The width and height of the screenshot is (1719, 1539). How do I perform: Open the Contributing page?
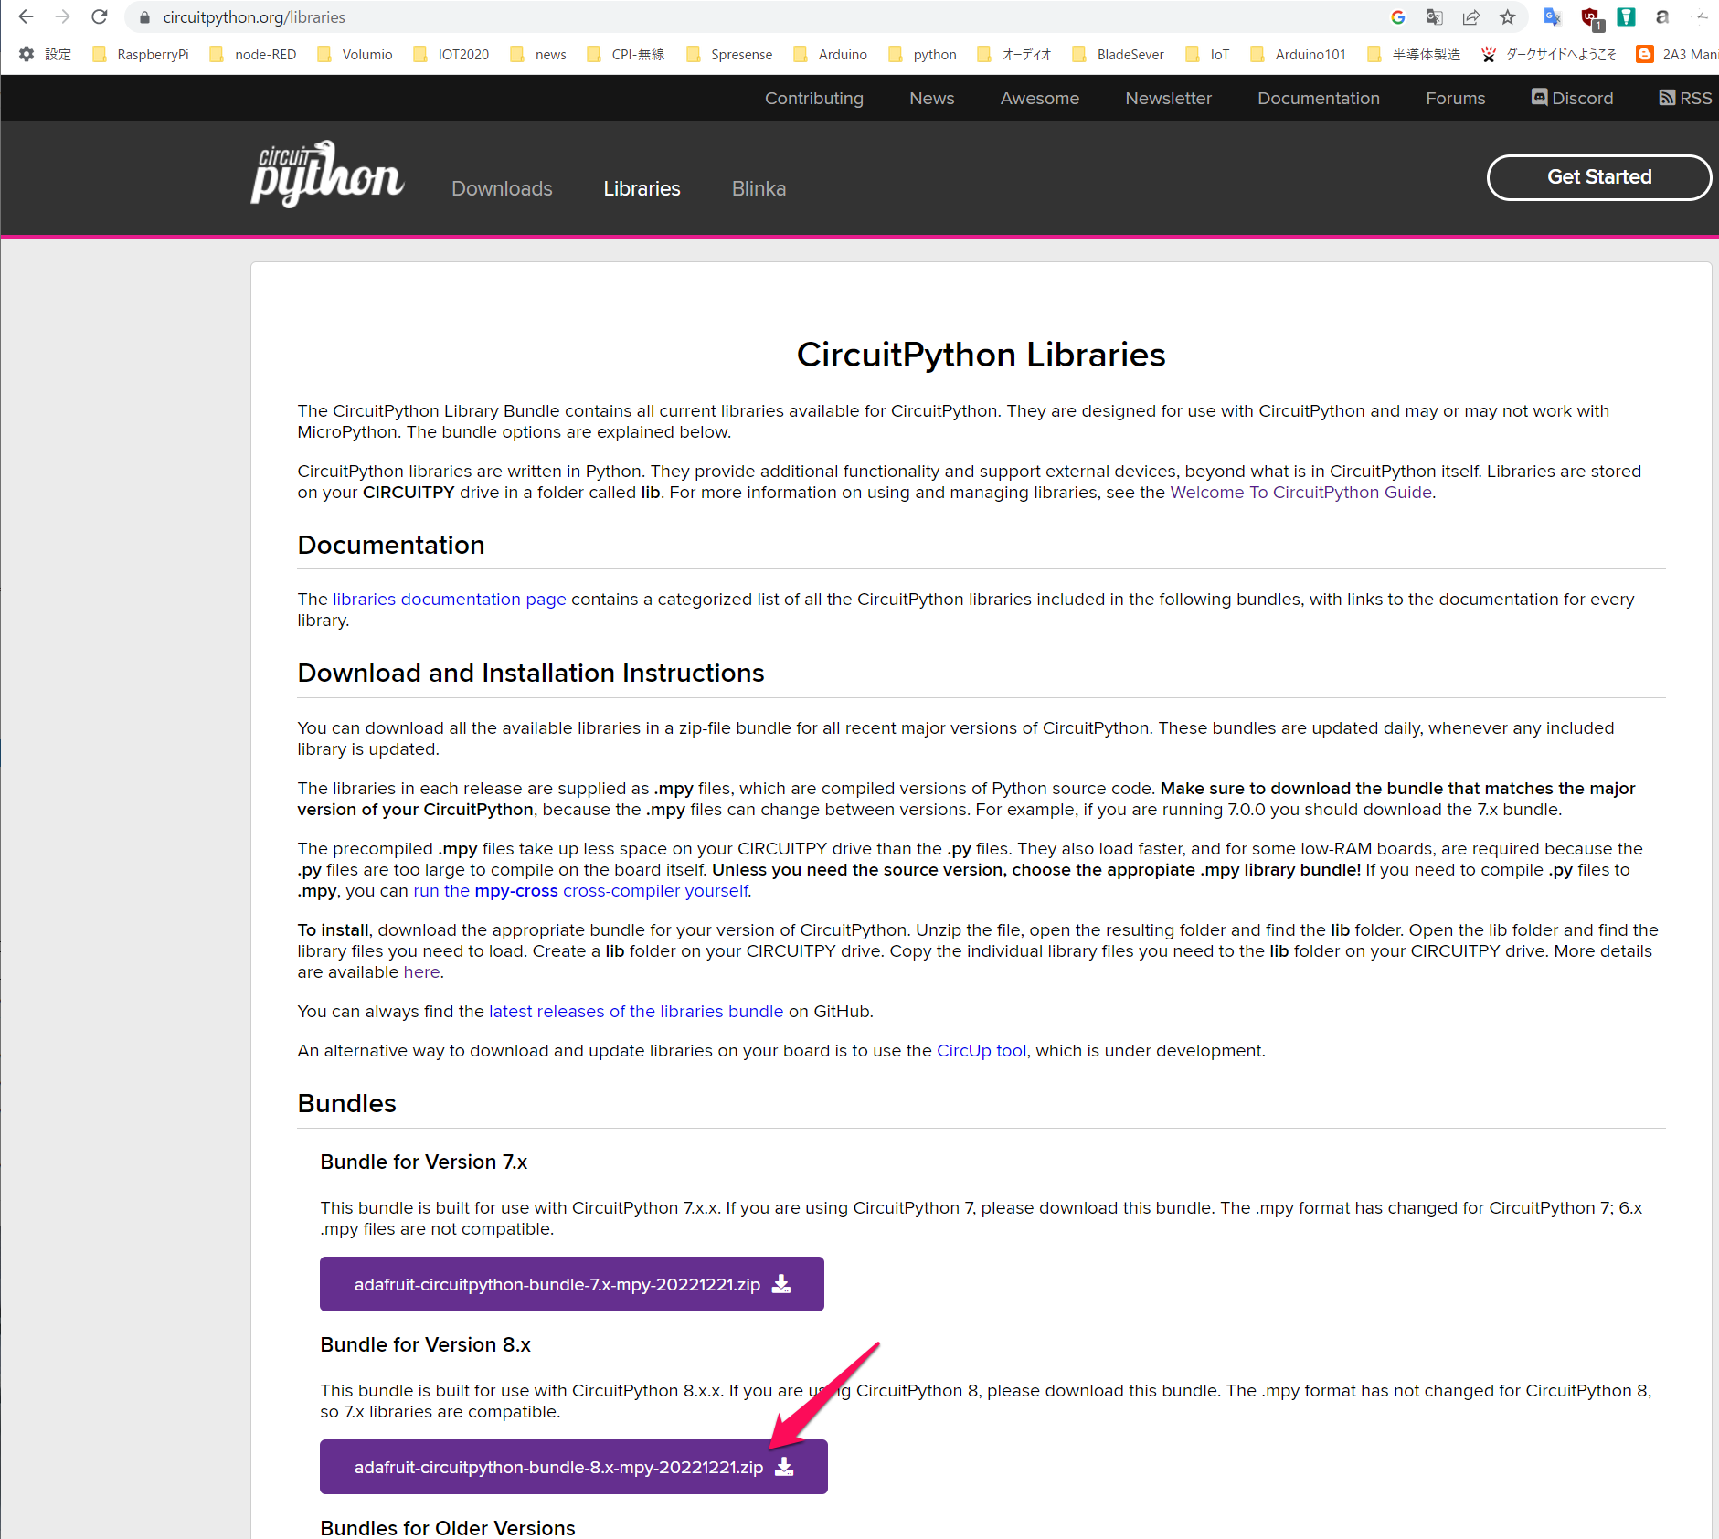coord(813,98)
